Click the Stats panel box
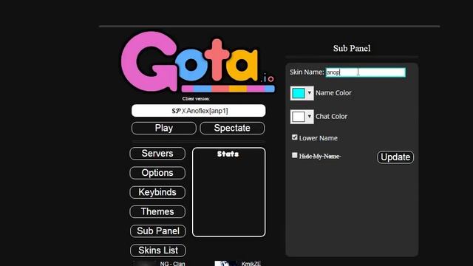This screenshot has height=266, width=473. pyautogui.click(x=228, y=192)
